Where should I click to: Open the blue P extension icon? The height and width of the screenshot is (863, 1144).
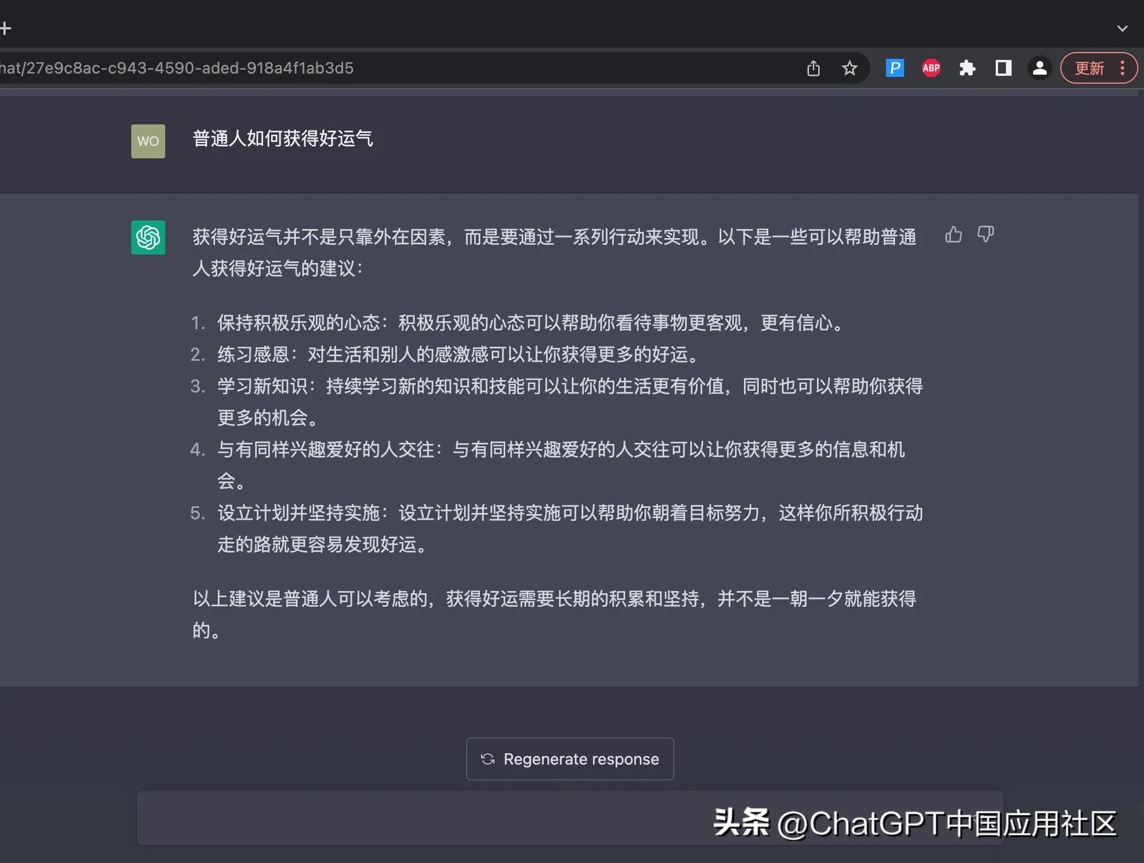tap(894, 68)
